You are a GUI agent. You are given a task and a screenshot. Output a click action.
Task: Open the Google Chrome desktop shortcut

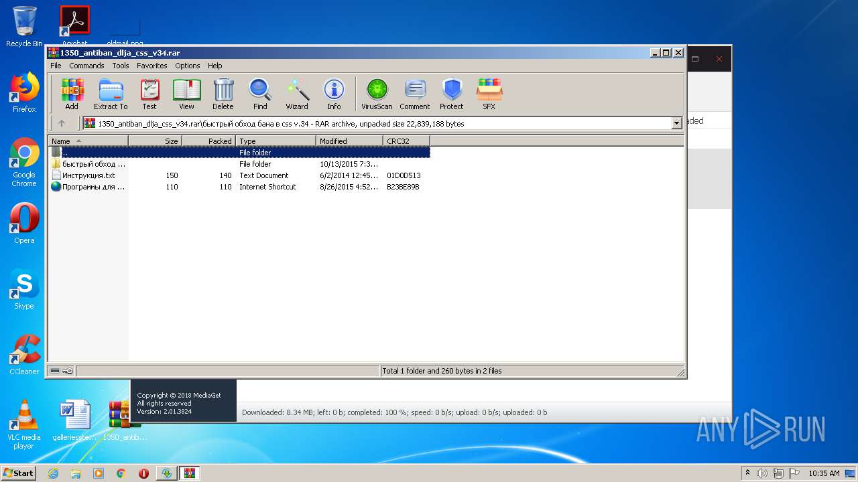click(24, 163)
